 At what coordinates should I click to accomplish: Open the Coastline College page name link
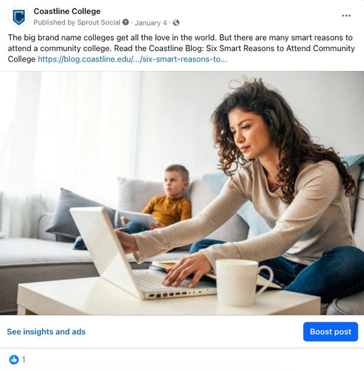[67, 11]
